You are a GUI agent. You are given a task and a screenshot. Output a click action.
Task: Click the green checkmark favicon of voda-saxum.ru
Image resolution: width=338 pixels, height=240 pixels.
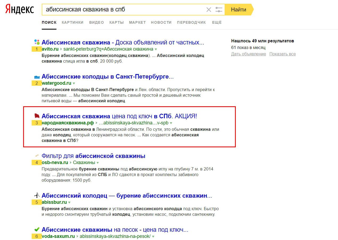37,229
